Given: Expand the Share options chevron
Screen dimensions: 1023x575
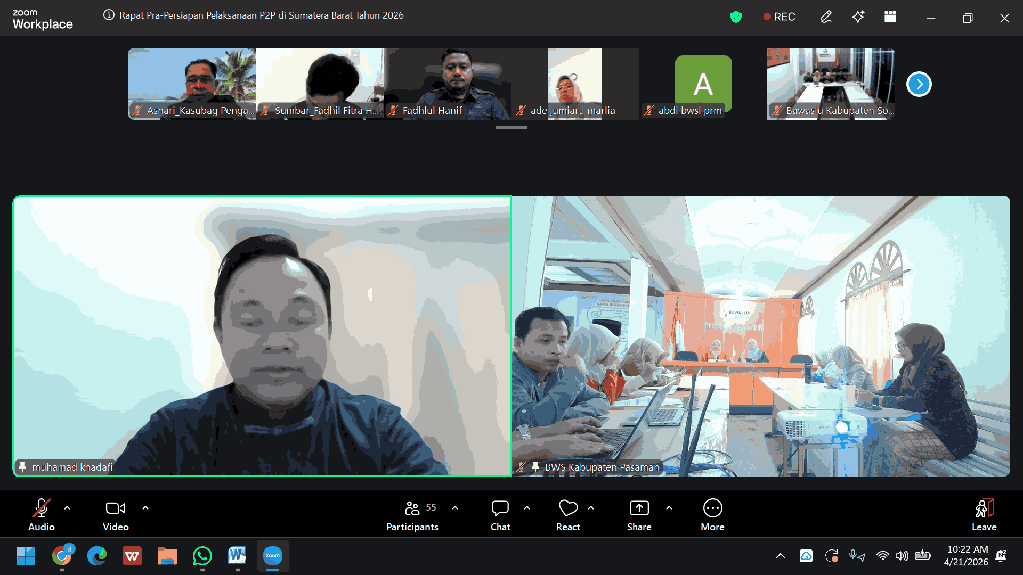Looking at the screenshot, I should [669, 508].
